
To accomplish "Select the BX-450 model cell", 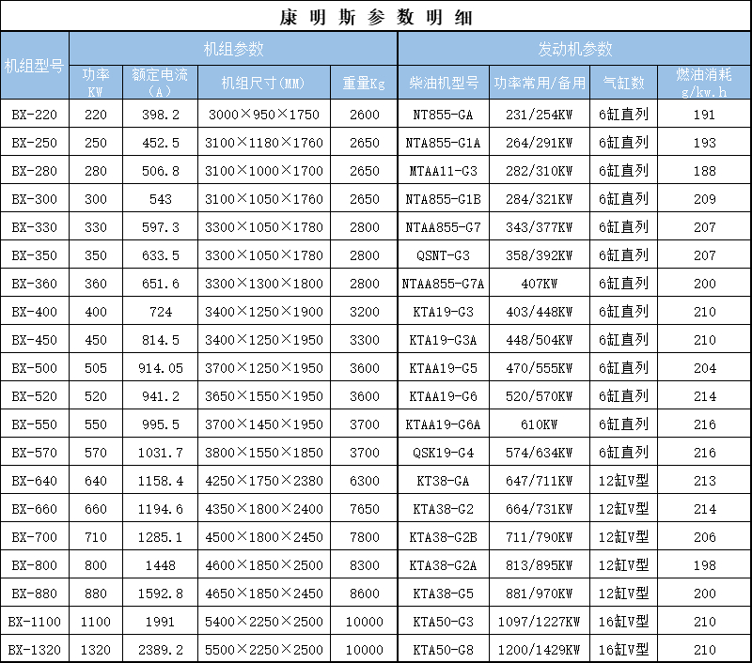I will [x=35, y=340].
